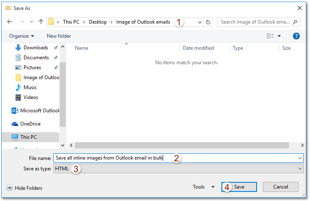Change view using the view icon
Image resolution: width=310 pixels, height=201 pixels.
(270, 36)
